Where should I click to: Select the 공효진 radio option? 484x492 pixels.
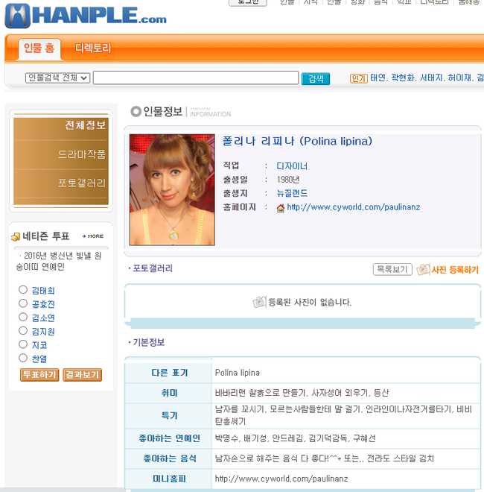coord(23,303)
